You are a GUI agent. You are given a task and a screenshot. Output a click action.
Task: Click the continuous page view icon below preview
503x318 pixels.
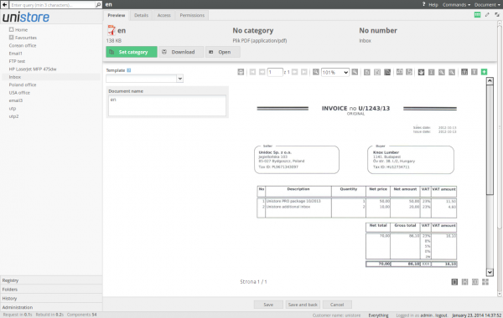click(x=464, y=282)
